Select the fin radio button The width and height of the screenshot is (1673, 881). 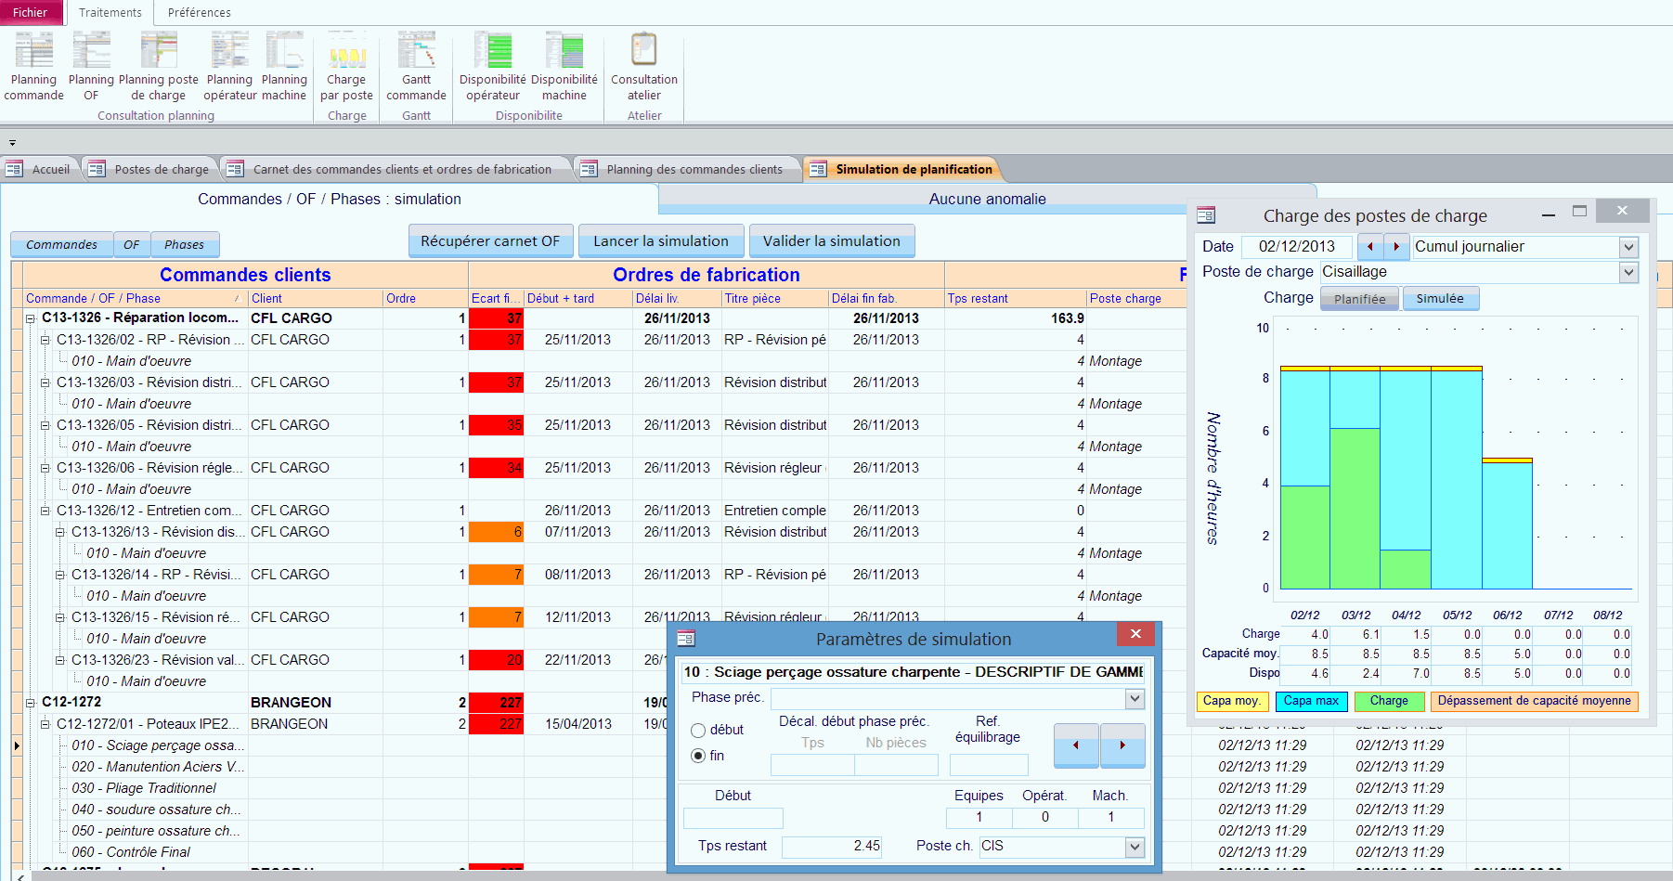click(x=698, y=756)
